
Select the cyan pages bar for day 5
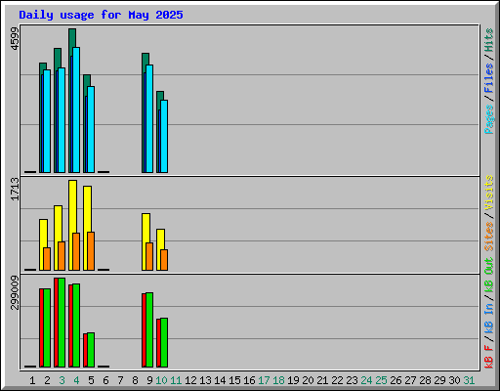91,129
